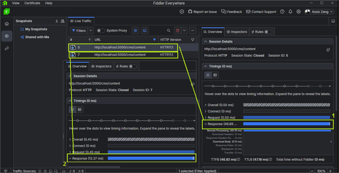
Task: Collapse Session Details in Session ID 5 pane
Action: tap(205, 42)
